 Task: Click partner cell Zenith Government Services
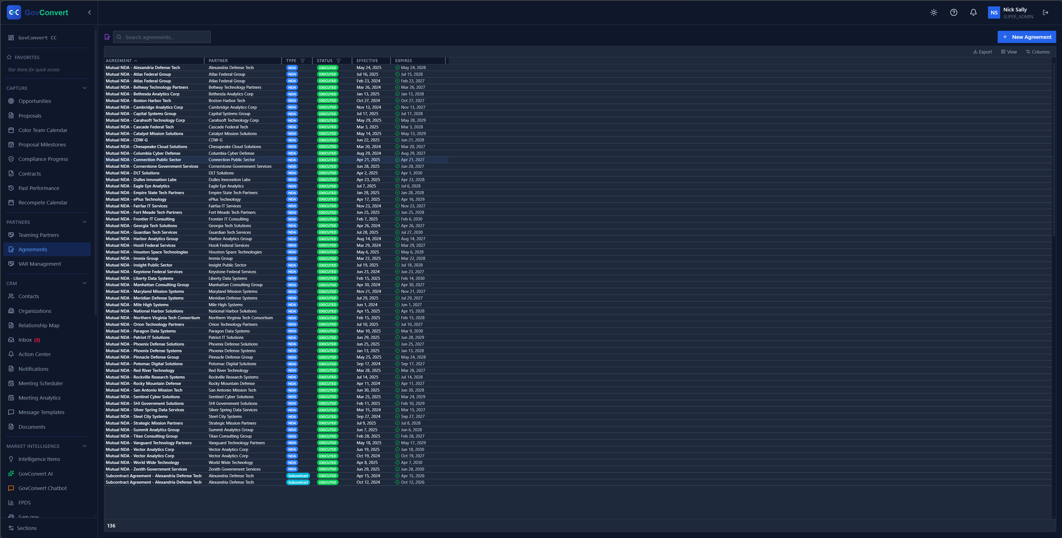(x=235, y=469)
